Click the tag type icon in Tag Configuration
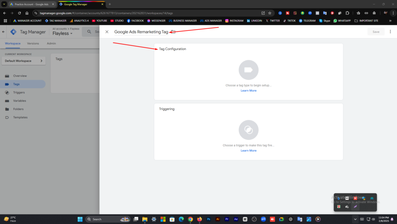The image size is (397, 224). [x=249, y=70]
